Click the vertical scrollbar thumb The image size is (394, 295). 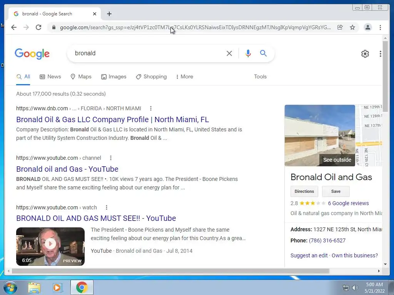(385, 76)
